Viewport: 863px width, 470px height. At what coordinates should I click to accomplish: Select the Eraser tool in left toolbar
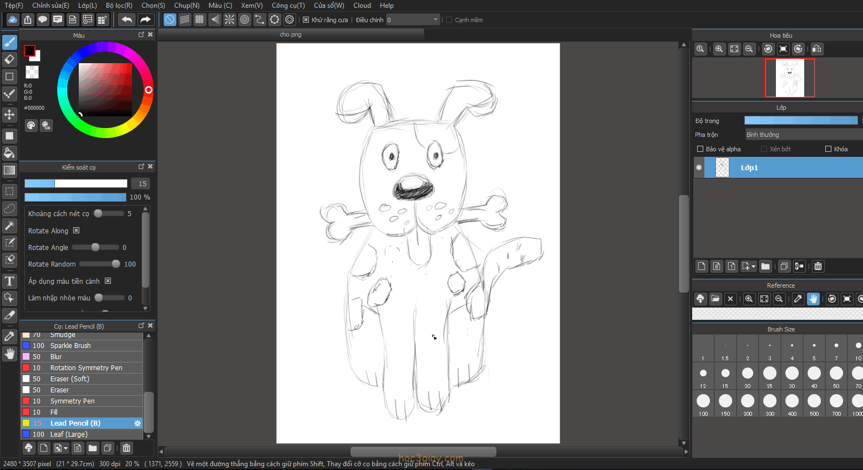coord(9,59)
